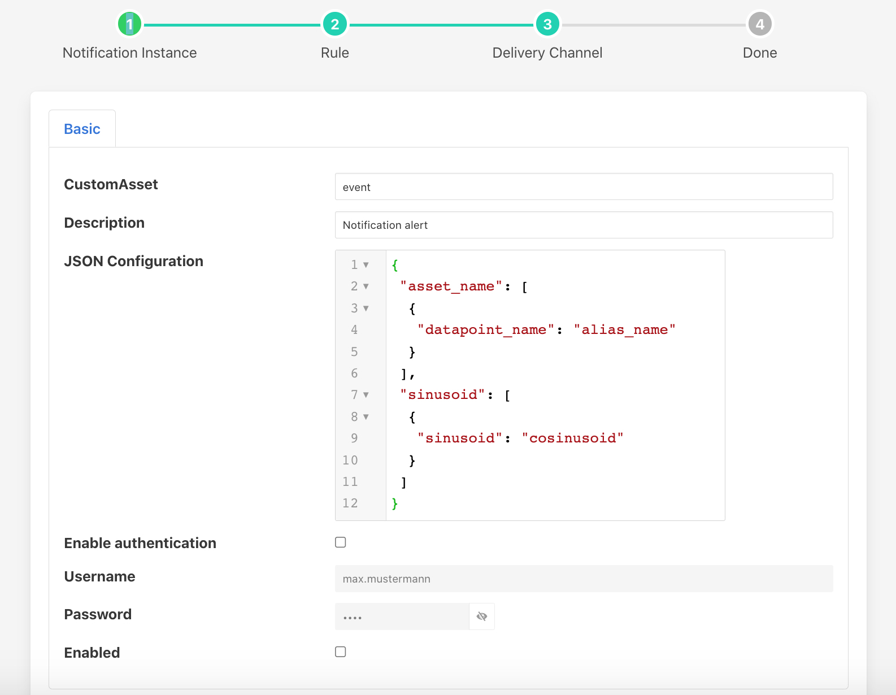The image size is (896, 695).
Task: Click step 3 Delivery Channel circle
Action: pos(547,24)
